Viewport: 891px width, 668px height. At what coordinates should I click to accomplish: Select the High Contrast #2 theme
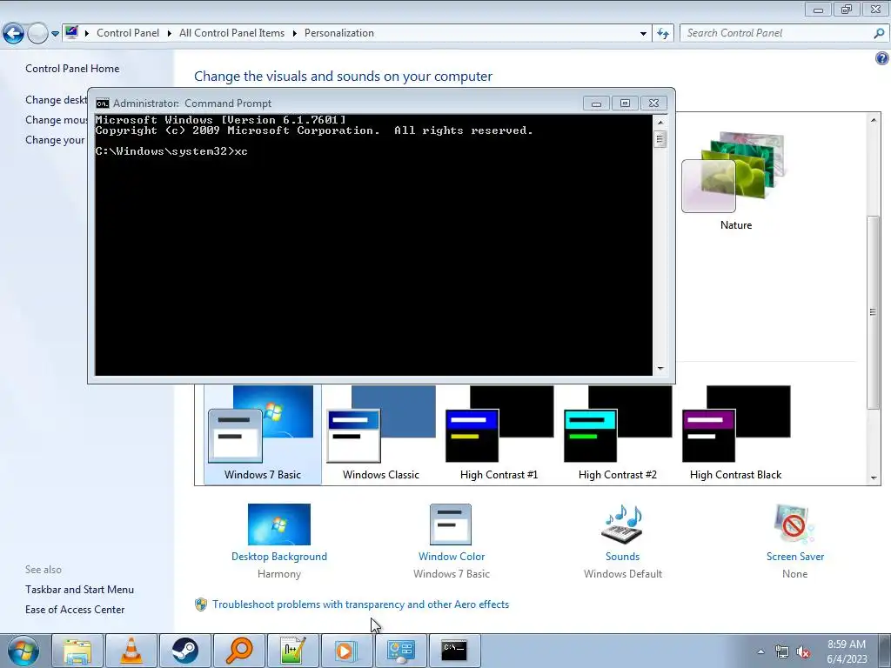click(617, 434)
